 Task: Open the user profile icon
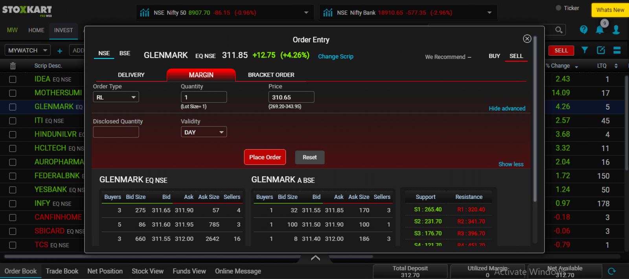(616, 30)
